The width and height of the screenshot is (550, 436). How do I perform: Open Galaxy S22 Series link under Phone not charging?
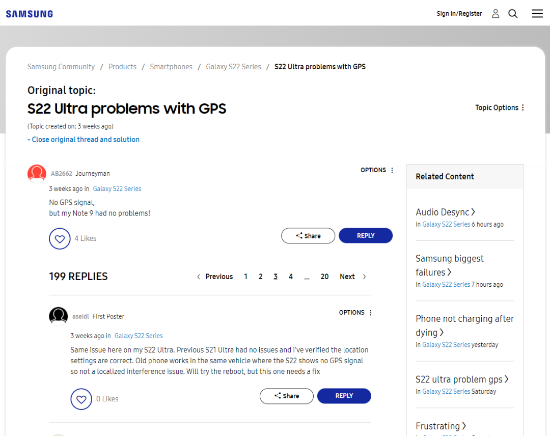pos(446,345)
